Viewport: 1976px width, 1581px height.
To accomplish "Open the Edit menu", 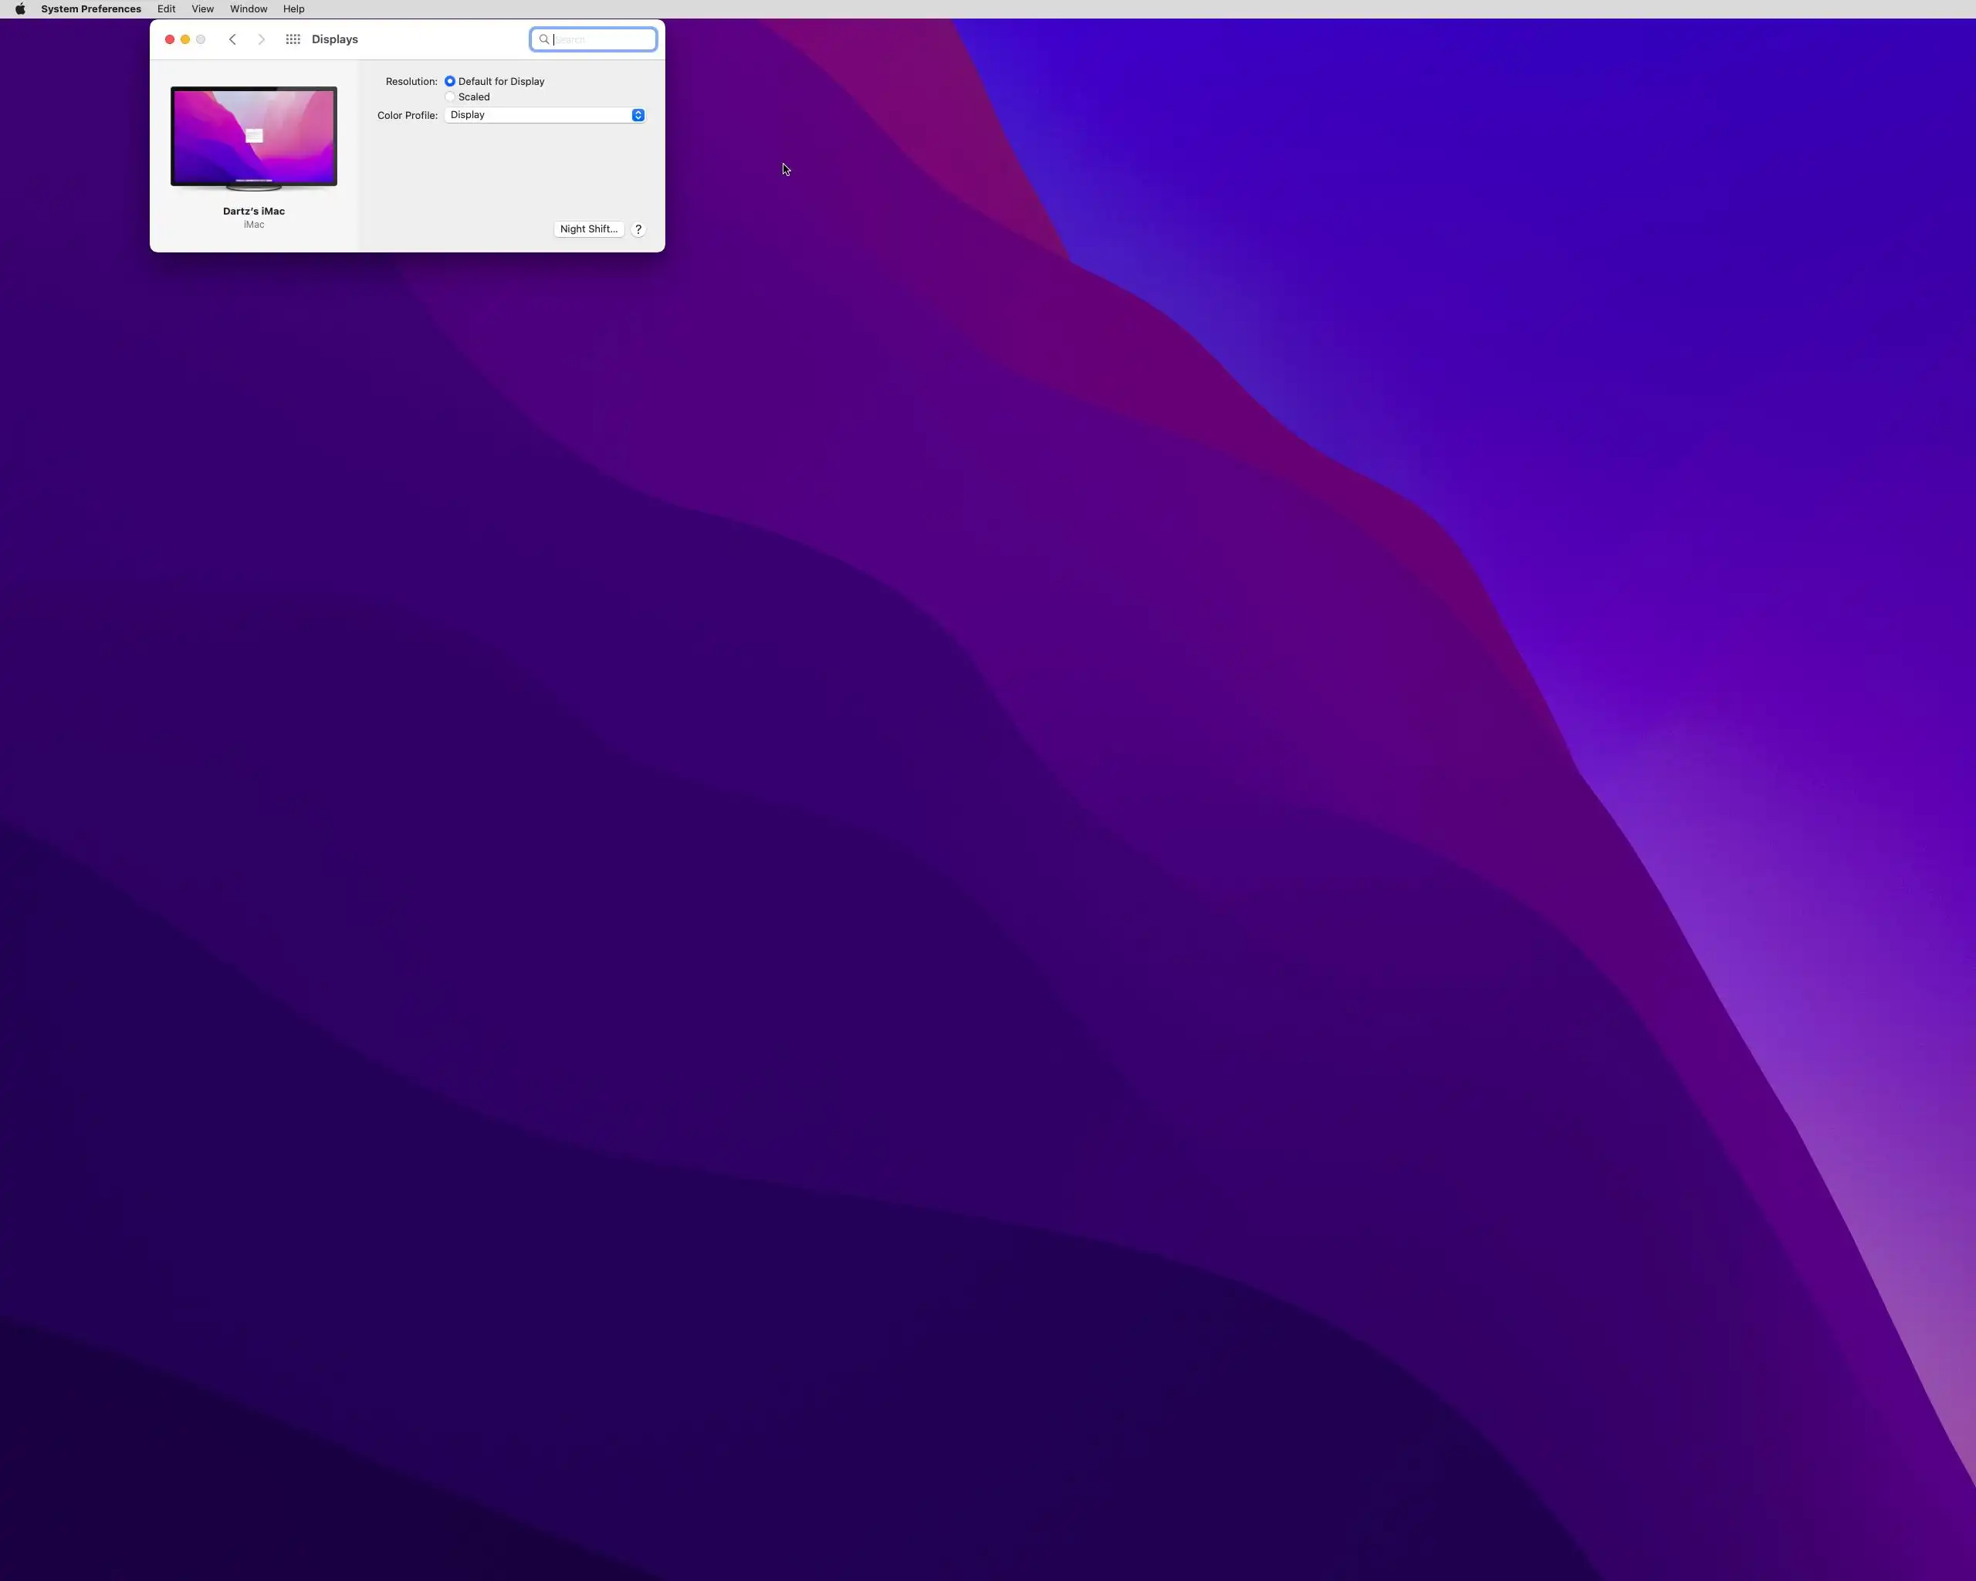I will (x=166, y=9).
